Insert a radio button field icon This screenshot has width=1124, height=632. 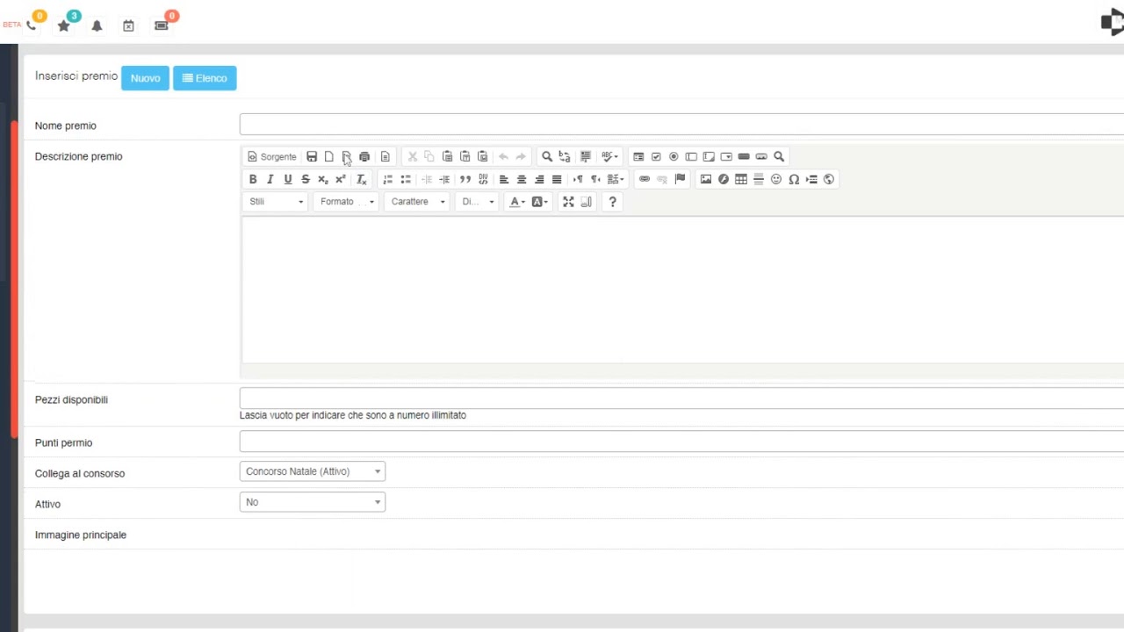coord(674,156)
